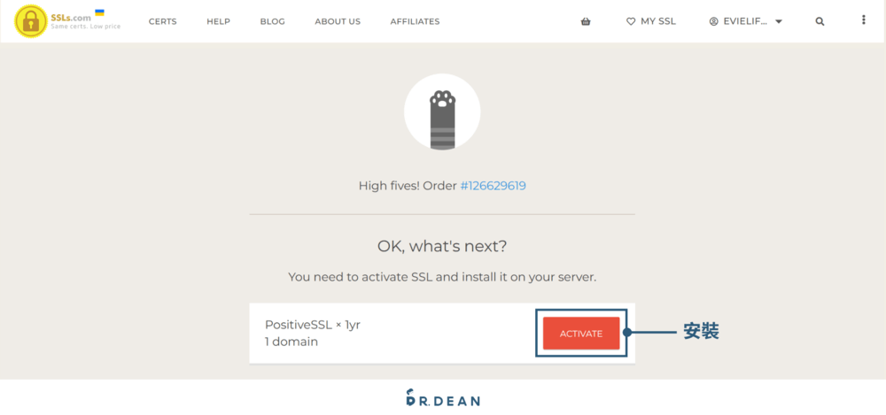Click the red ACTIVATE button
The width and height of the screenshot is (886, 415).
pyautogui.click(x=581, y=333)
